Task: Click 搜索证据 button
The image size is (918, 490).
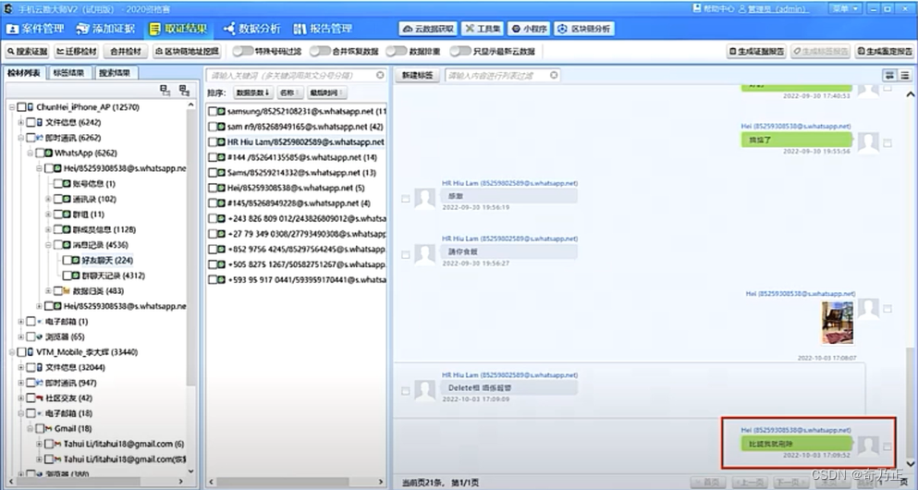Action: click(28, 52)
